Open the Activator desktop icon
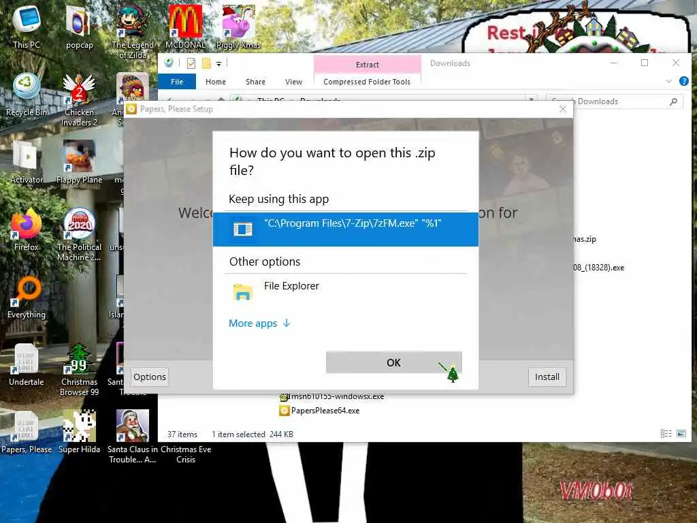 click(x=27, y=162)
